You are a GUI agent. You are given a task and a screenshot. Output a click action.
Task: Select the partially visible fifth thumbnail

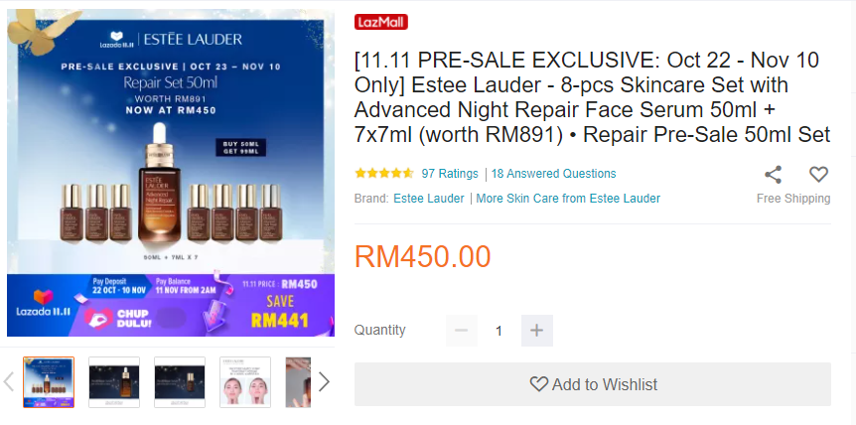pos(298,382)
